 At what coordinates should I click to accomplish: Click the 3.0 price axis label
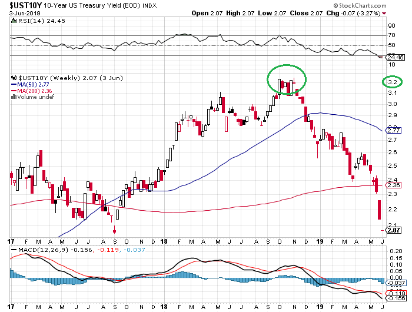[x=393, y=104]
